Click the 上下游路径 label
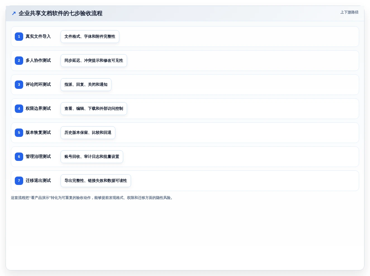 (x=349, y=12)
